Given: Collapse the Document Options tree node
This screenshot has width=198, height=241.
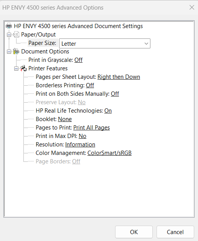Looking at the screenshot, I should point(9,52).
